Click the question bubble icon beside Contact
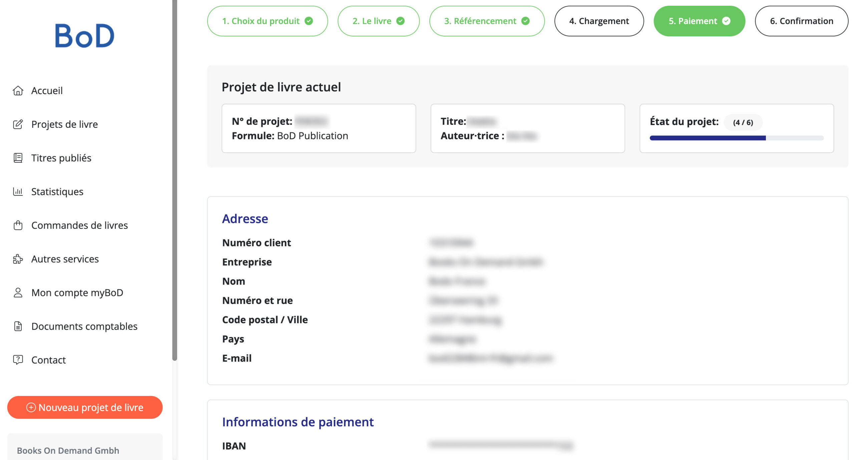 18,360
